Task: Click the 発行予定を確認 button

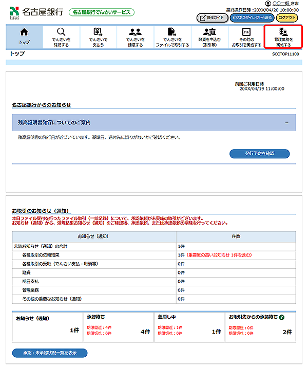Action: 259,154
